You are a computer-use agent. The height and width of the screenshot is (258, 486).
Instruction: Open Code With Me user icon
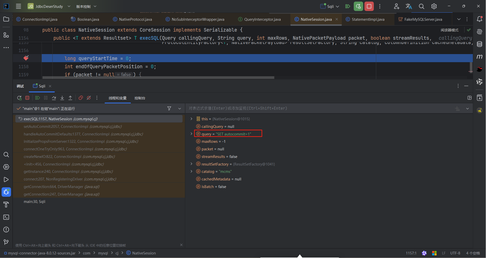tap(396, 6)
